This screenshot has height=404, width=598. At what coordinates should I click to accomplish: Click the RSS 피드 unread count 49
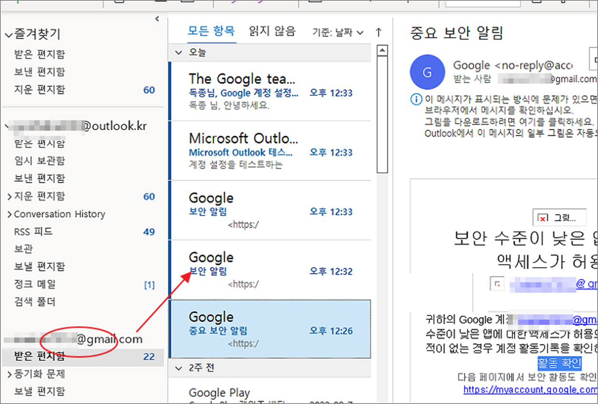point(149,232)
